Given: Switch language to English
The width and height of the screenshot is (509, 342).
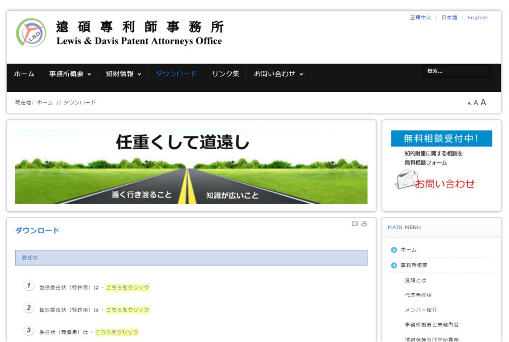Looking at the screenshot, I should point(477,18).
